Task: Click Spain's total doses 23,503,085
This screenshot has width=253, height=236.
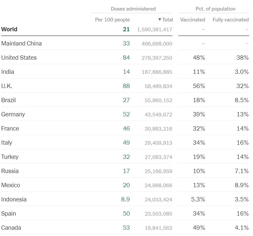Action: [158, 214]
